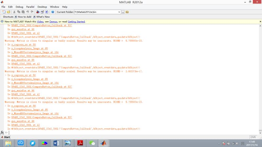262x147 pixels.
Task: Open the Getting Started link
Action: [76, 22]
